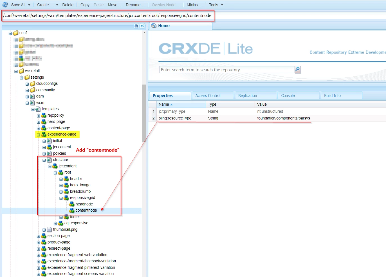Click the binoculars find icon in the tree header
Screen dimensions: 386x277
[x=136, y=26]
